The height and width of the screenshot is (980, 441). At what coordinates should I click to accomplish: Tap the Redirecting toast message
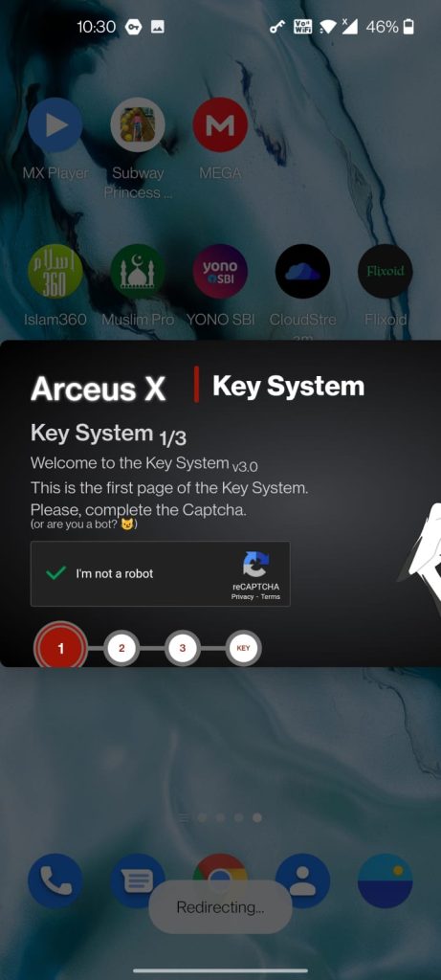220,907
